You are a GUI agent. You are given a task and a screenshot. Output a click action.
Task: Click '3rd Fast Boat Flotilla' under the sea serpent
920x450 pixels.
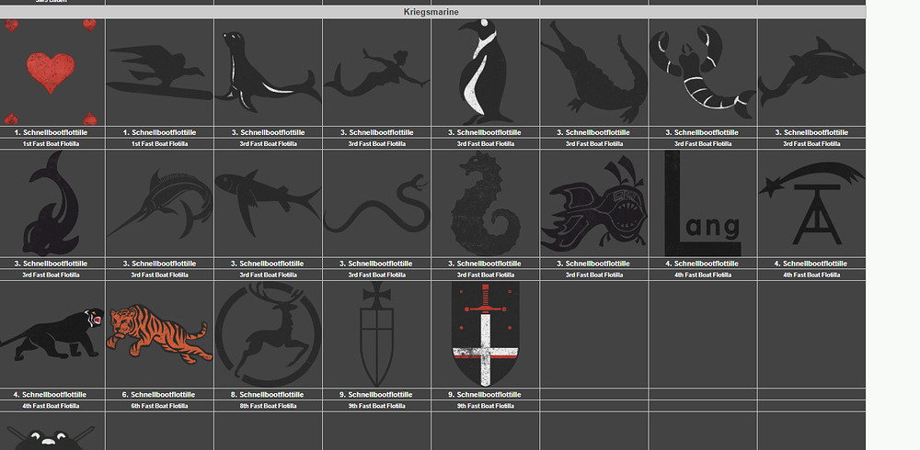click(x=376, y=275)
